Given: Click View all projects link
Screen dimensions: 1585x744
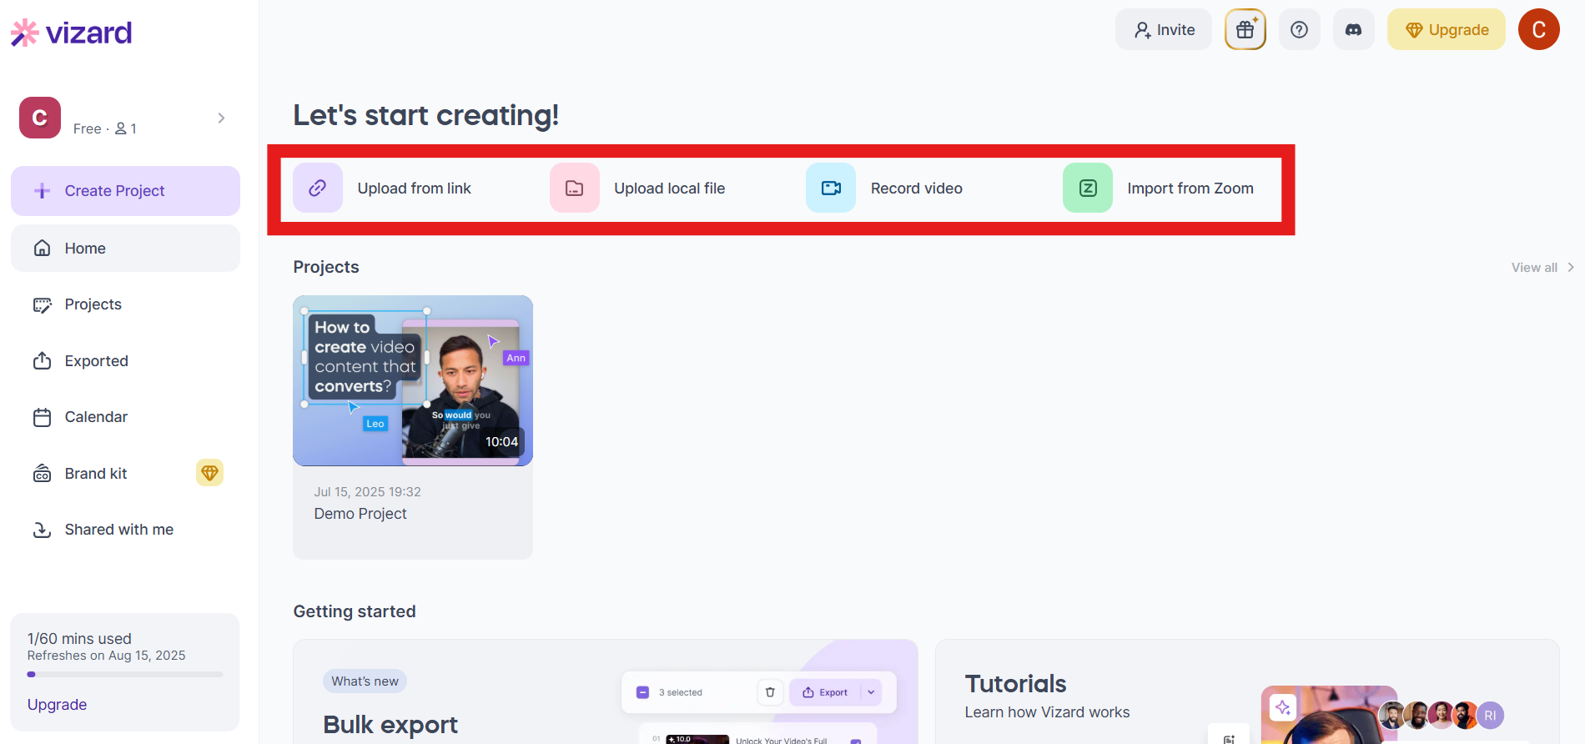Looking at the screenshot, I should pos(1542,268).
